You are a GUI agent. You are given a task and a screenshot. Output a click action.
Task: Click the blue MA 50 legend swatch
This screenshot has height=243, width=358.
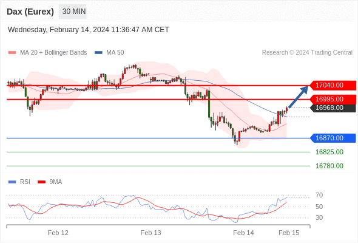(98, 53)
